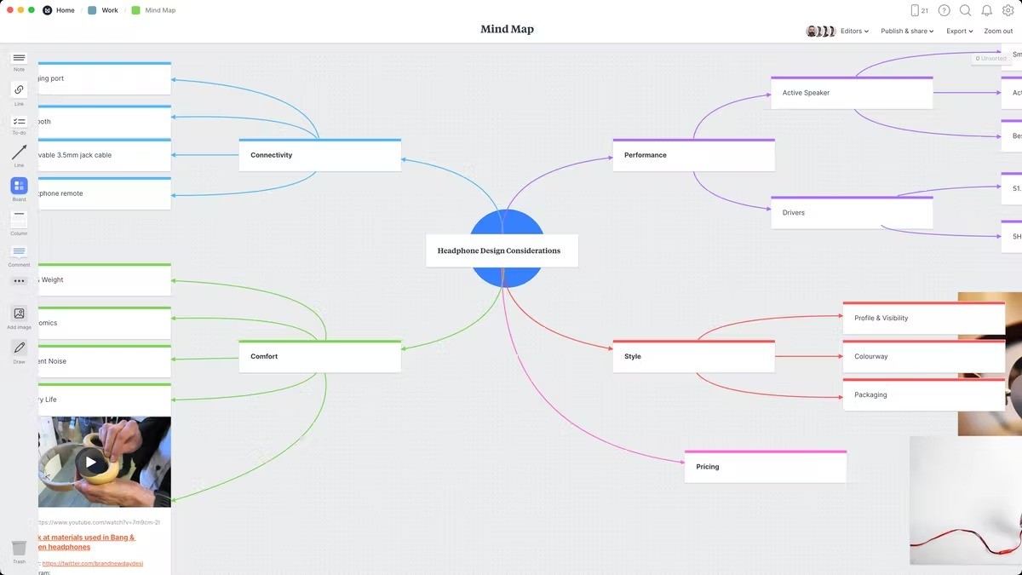Click the green Mind Map board icon
This screenshot has height=575, width=1022.
tap(135, 10)
